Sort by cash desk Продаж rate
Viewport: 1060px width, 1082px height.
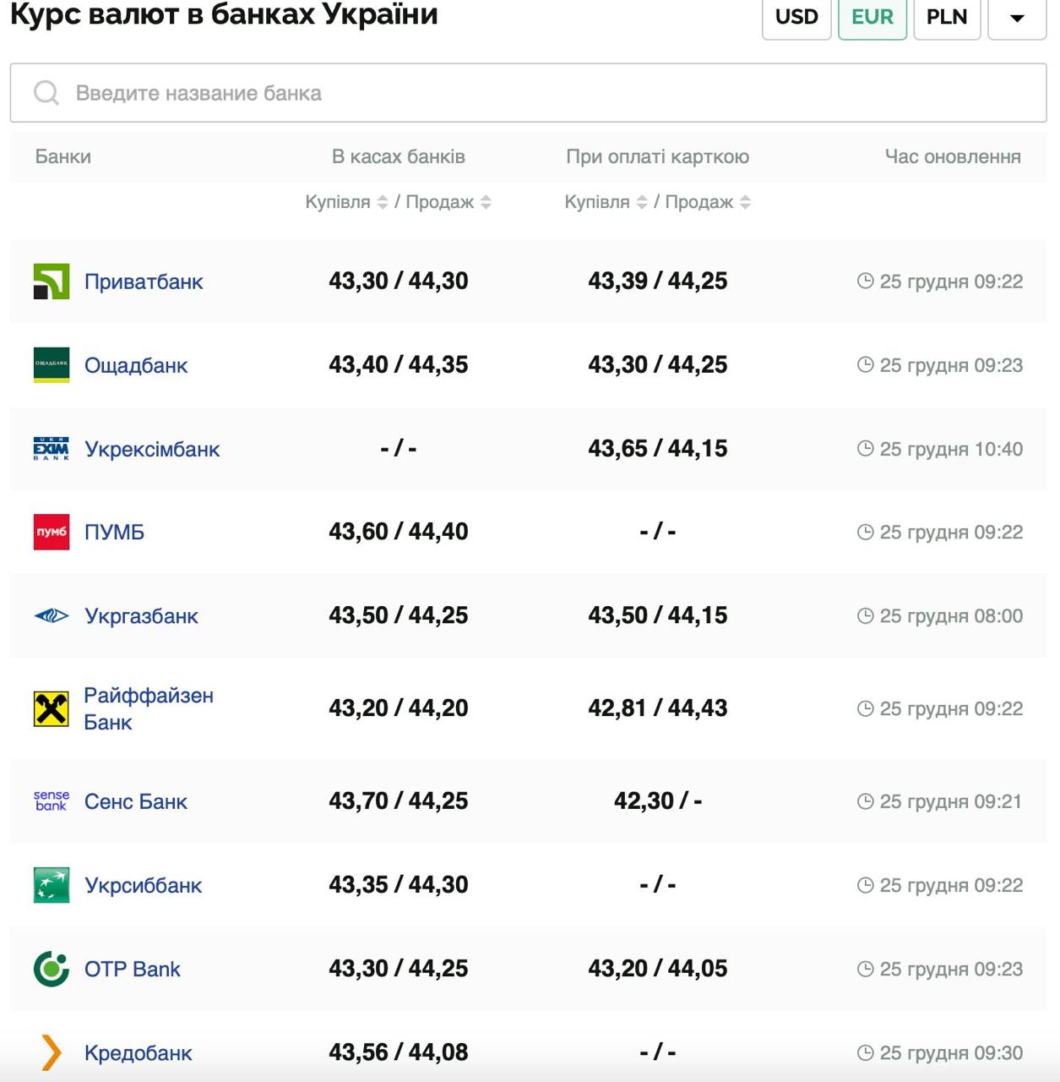[486, 202]
